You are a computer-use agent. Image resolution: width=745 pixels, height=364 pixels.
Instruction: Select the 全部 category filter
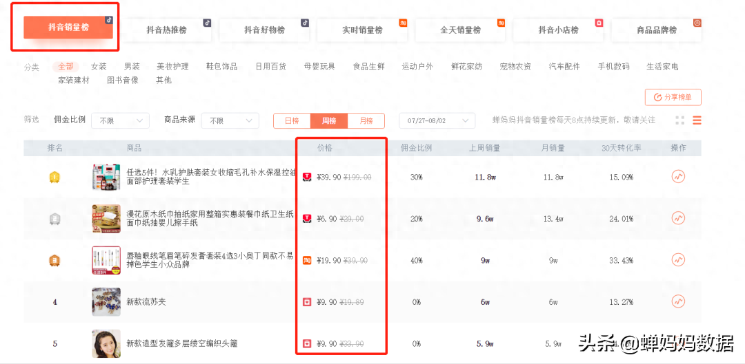tap(66, 66)
